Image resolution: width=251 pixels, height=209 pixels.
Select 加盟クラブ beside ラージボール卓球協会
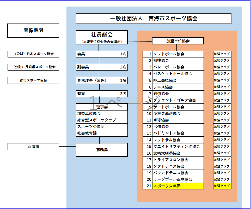(222, 179)
